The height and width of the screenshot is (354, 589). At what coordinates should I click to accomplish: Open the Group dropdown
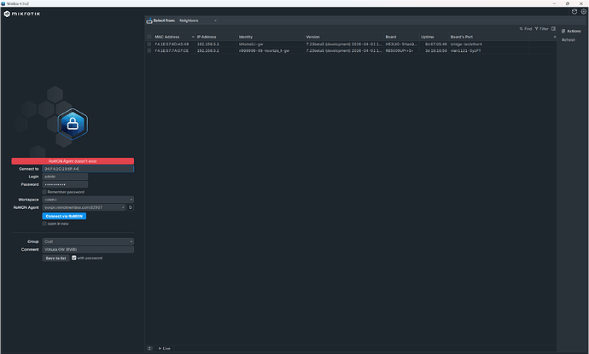coord(88,241)
